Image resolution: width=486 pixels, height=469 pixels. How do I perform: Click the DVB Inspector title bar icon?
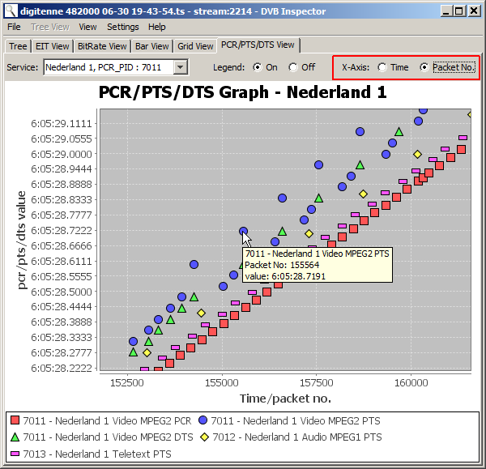tap(10, 11)
